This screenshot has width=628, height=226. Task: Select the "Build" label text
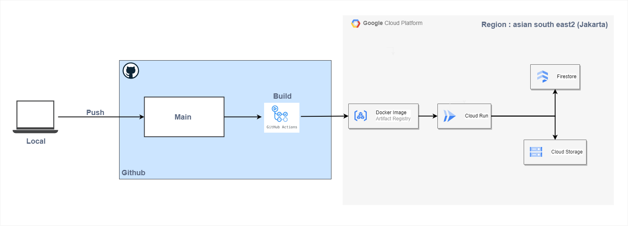coord(282,96)
